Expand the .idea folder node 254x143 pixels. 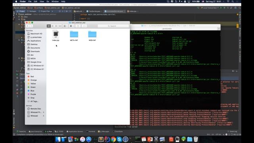click(19, 17)
